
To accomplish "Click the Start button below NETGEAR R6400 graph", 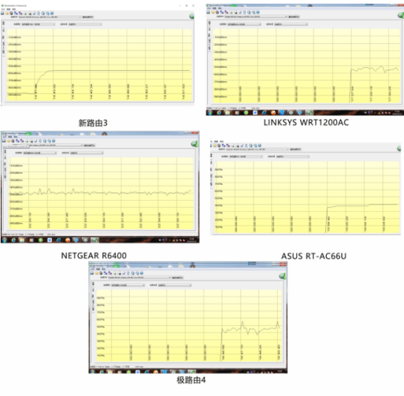I will [4, 240].
